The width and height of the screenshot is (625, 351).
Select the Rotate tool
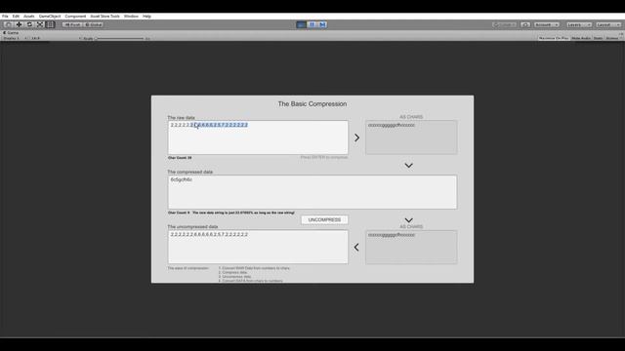(29, 24)
